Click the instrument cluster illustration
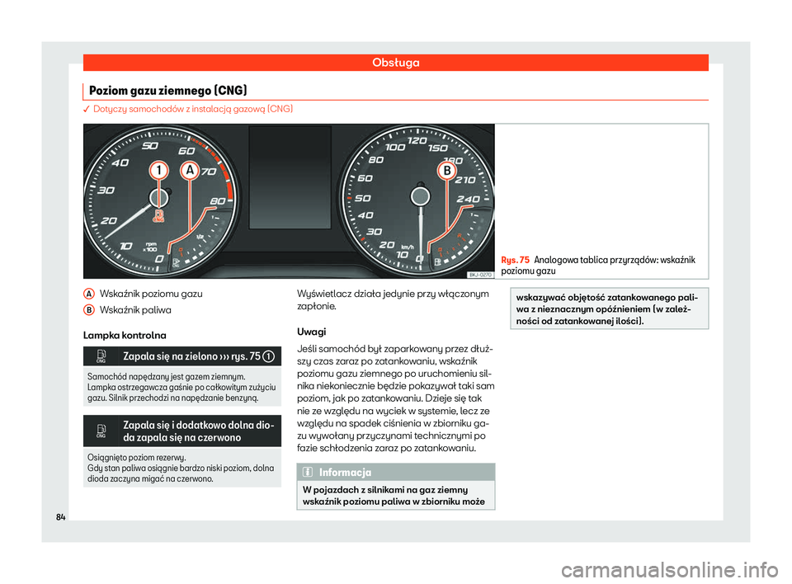Image resolution: width=792 pixels, height=584 pixels. pyautogui.click(x=289, y=201)
